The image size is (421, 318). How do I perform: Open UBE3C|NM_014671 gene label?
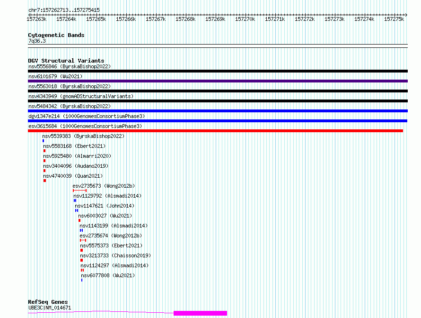[x=50, y=308]
